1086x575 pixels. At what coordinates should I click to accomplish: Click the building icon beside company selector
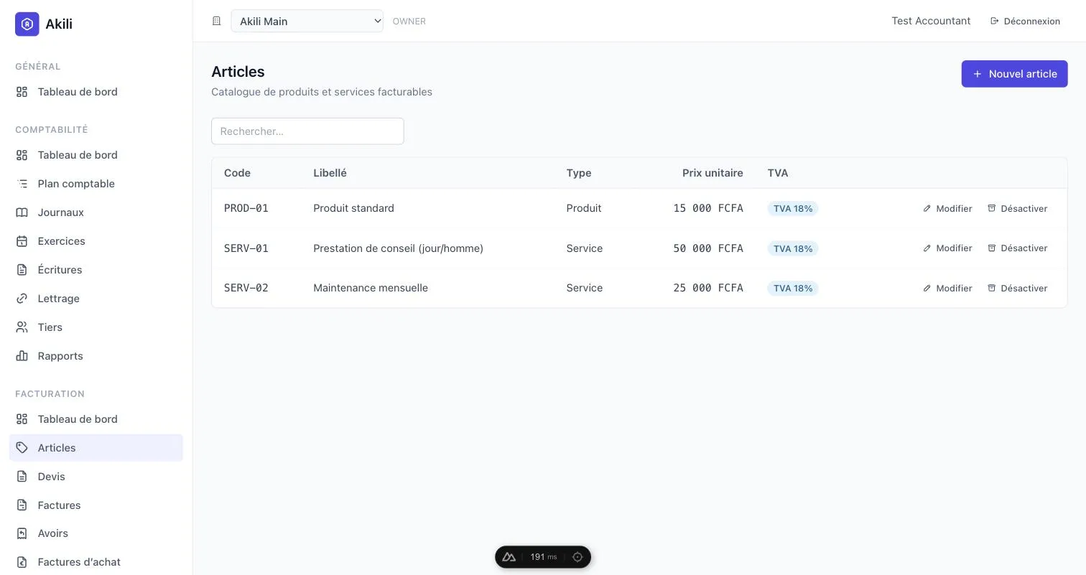point(216,21)
